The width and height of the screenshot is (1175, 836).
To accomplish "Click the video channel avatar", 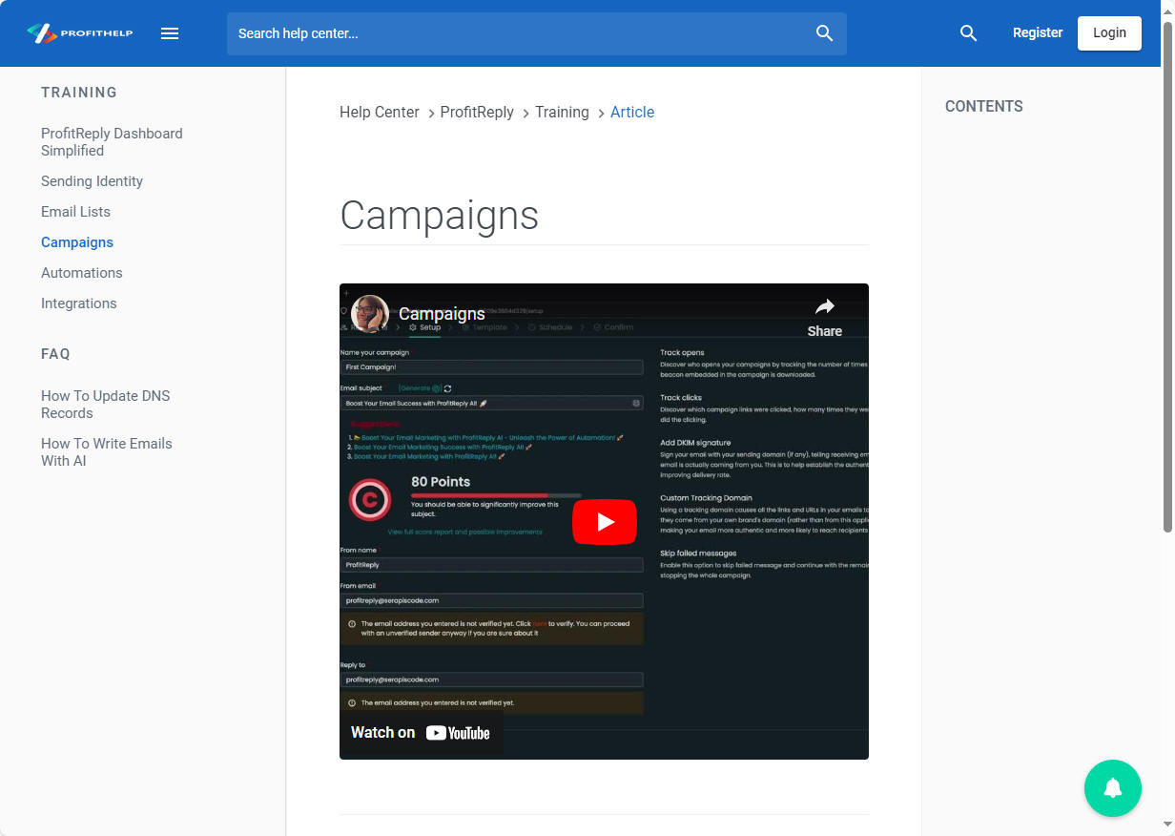I will pyautogui.click(x=369, y=314).
